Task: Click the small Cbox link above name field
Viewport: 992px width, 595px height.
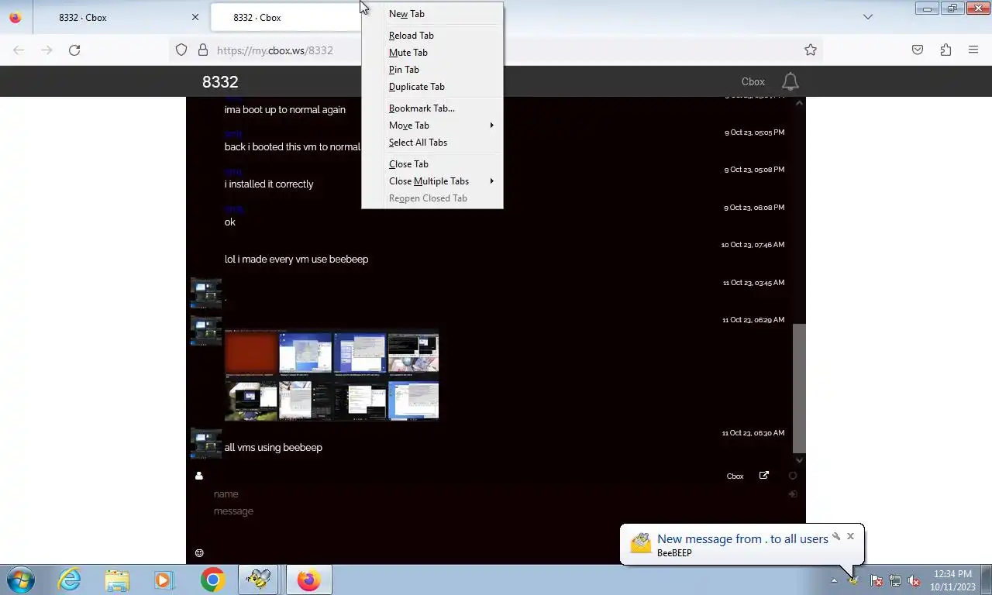Action: pyautogui.click(x=735, y=476)
